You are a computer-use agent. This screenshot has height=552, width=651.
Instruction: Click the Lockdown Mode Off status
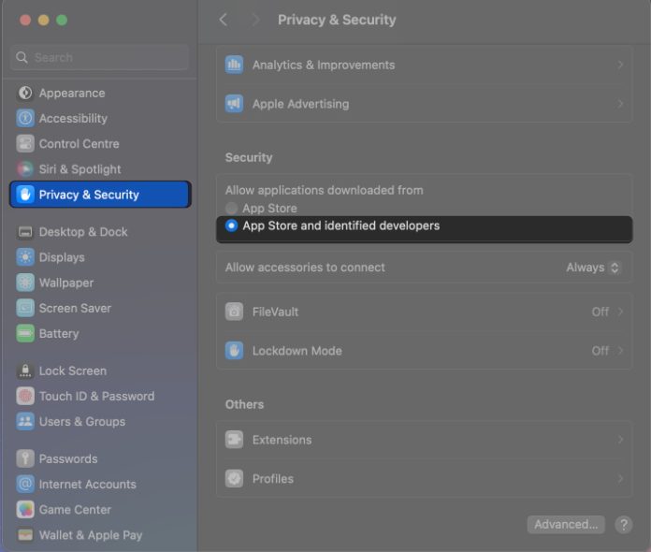600,351
